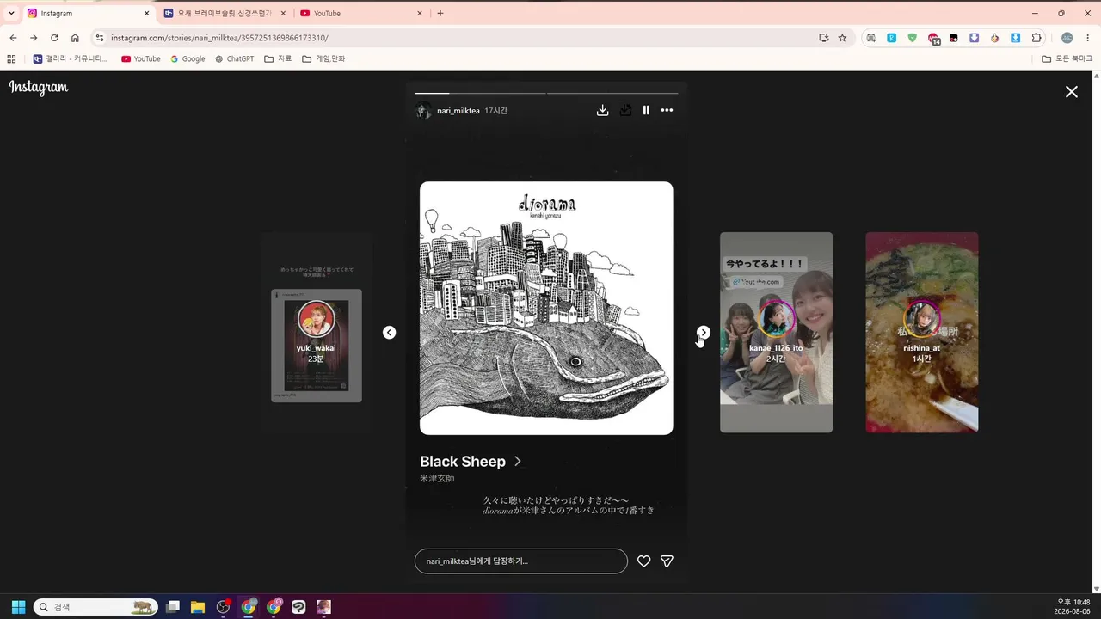Open yuki_wakai's story preview

click(x=317, y=333)
